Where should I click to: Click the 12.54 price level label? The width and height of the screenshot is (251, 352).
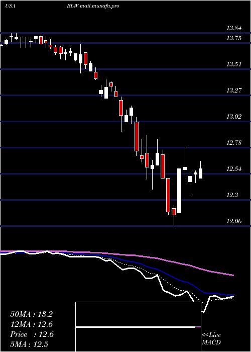(234, 169)
